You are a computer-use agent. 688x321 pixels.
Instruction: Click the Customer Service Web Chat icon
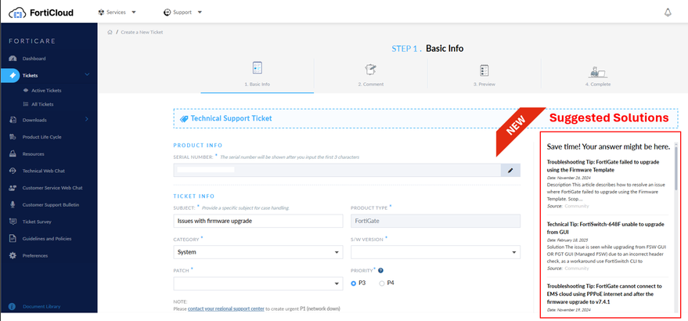click(x=13, y=188)
